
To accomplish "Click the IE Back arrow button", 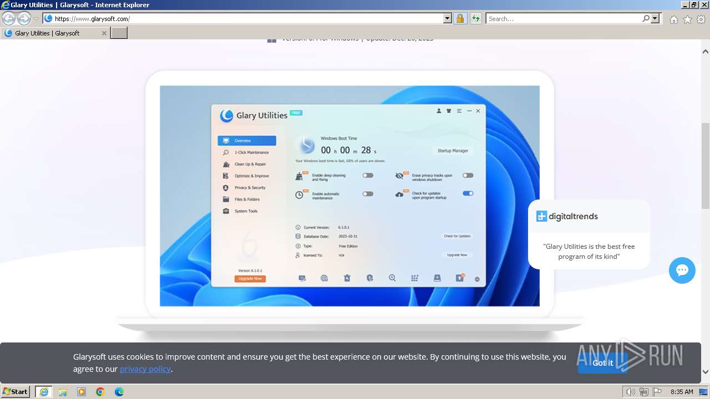I will pos(8,19).
